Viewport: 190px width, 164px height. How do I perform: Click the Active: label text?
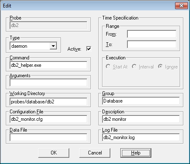(74, 49)
